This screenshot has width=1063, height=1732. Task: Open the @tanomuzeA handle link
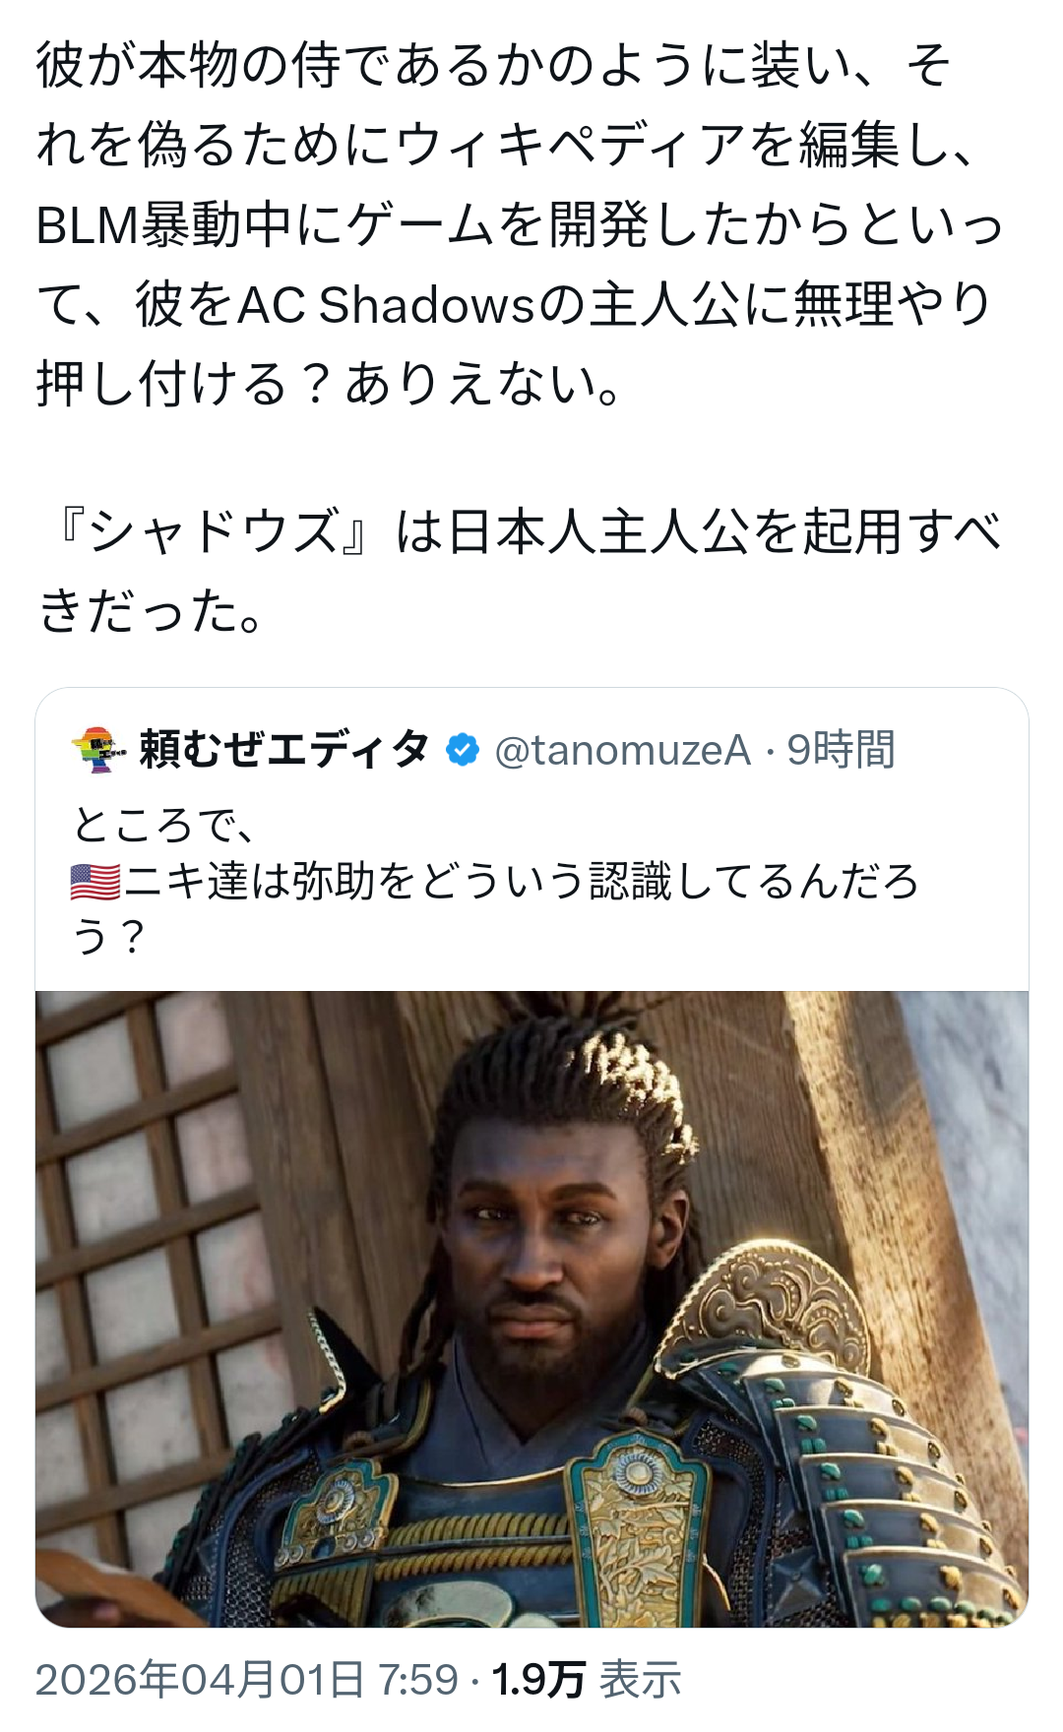(x=623, y=751)
